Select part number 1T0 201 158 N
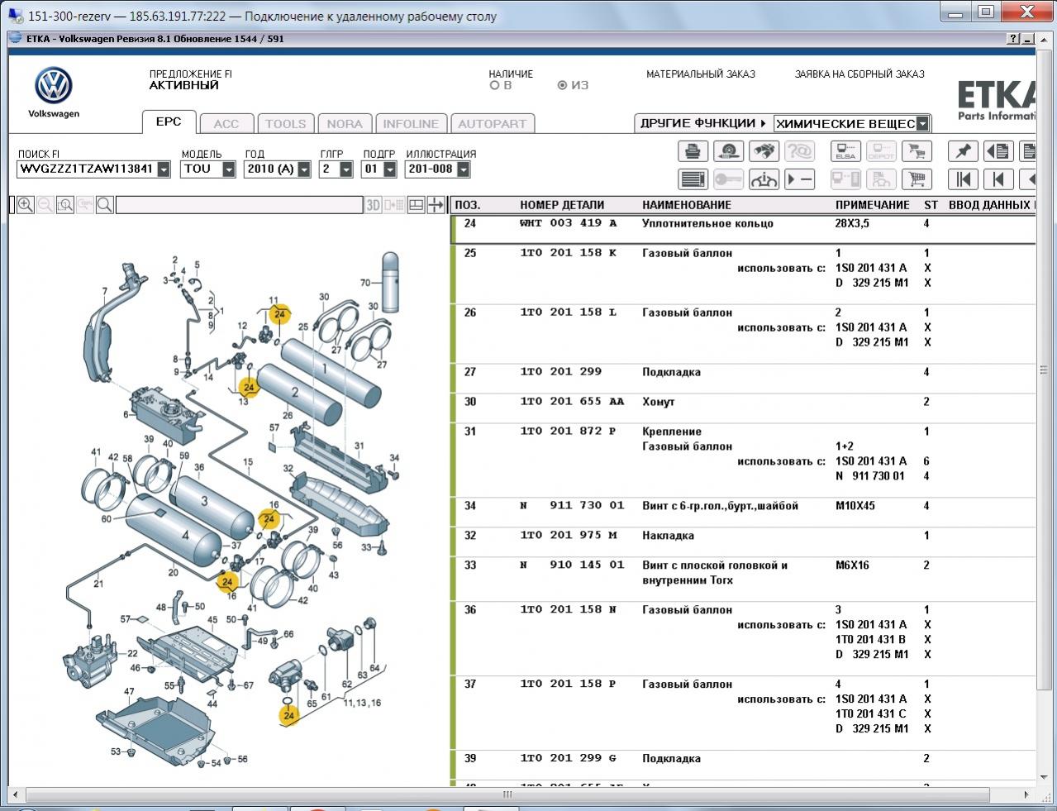The width and height of the screenshot is (1057, 811). [x=569, y=610]
